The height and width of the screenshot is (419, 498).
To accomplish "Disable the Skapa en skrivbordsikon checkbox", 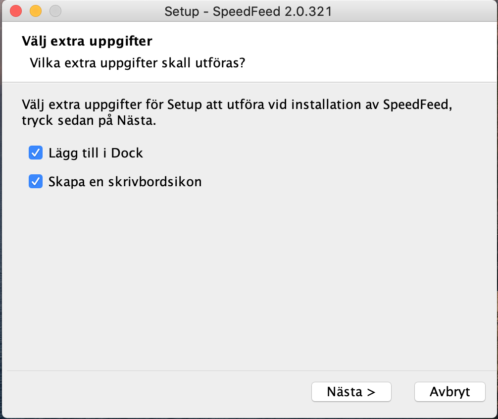I will tap(36, 182).
